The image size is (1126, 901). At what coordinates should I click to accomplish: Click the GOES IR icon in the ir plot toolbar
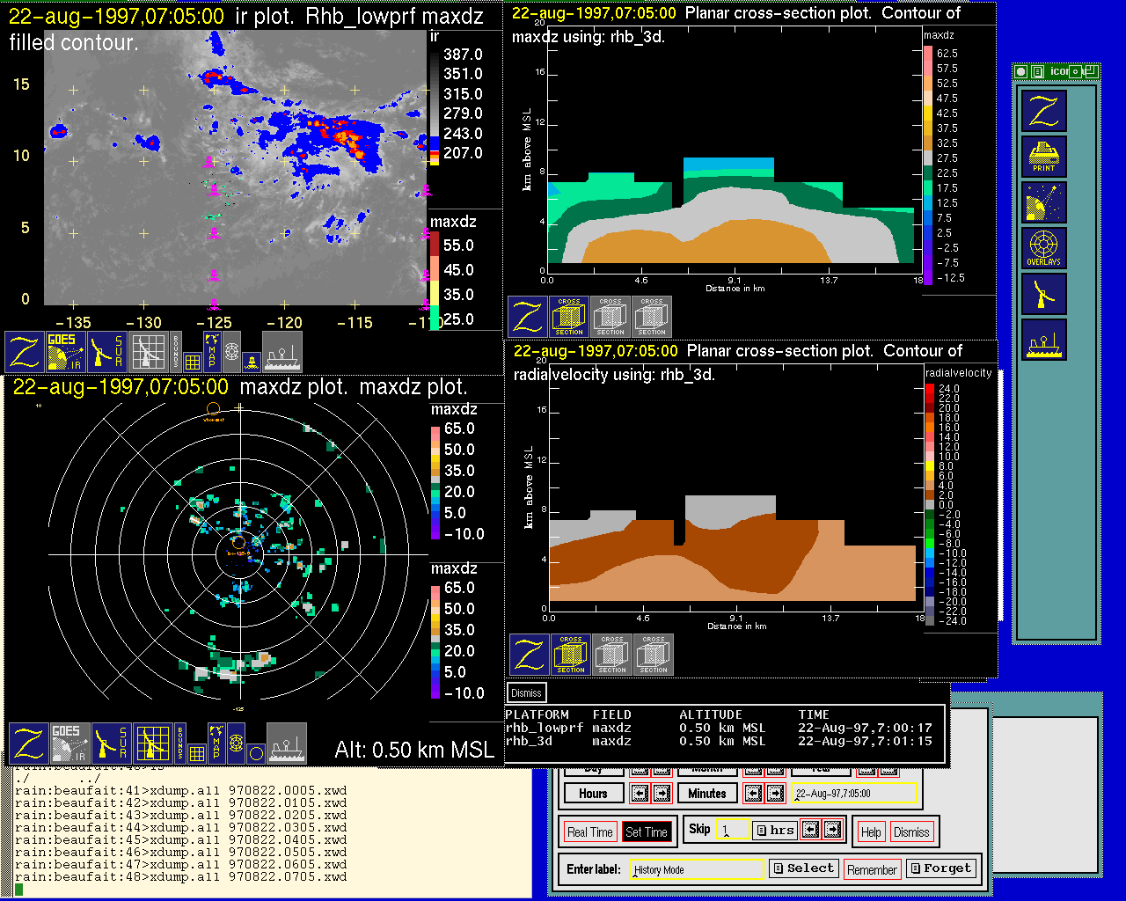point(66,351)
